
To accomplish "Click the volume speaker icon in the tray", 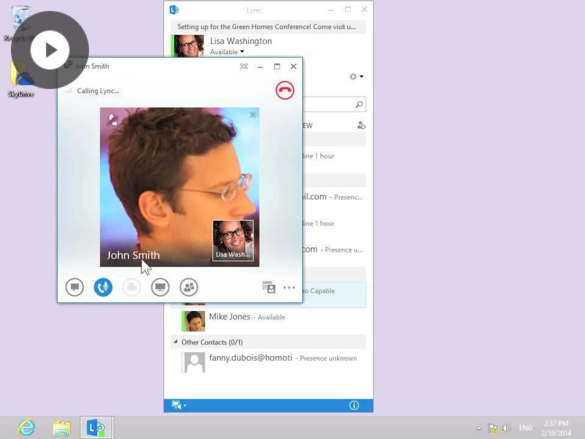I will pyautogui.click(x=506, y=428).
